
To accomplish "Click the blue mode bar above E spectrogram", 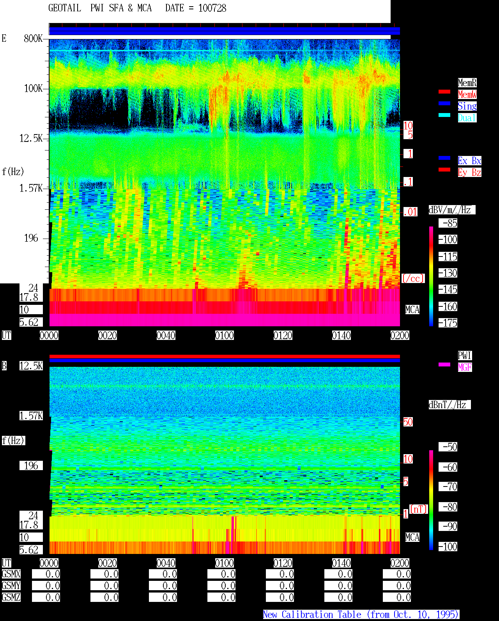I will point(225,31).
